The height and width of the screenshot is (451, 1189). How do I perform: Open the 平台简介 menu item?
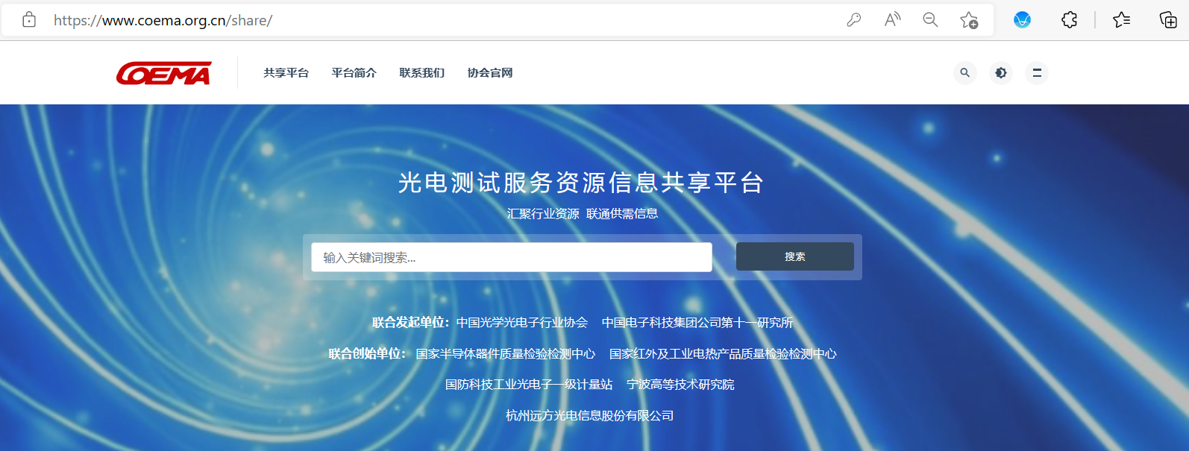(354, 73)
